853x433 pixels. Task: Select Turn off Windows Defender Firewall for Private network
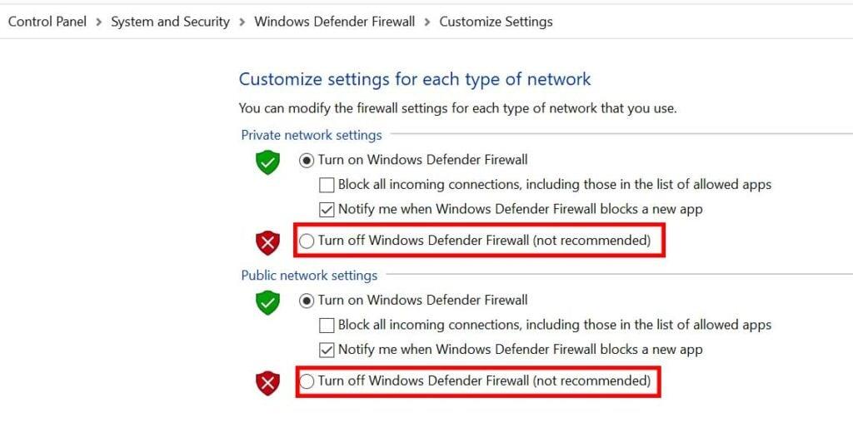coord(307,241)
